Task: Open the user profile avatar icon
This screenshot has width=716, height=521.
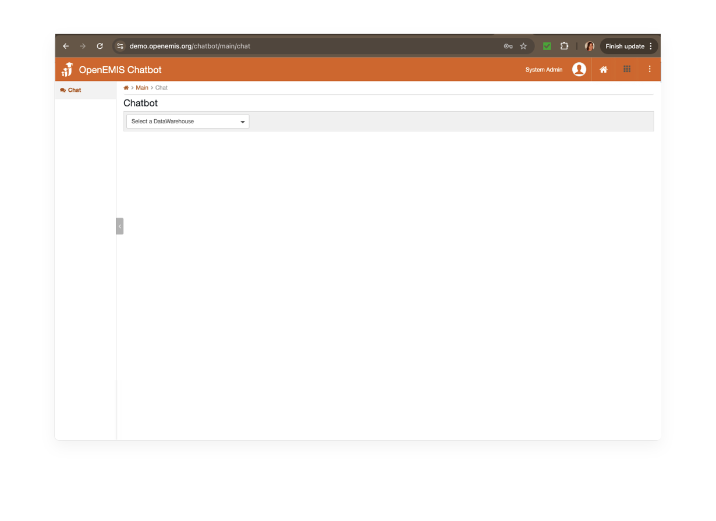Action: tap(579, 69)
